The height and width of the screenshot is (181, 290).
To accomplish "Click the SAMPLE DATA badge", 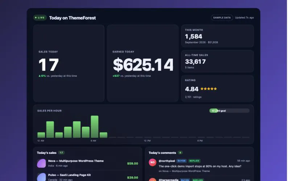I will tap(222, 18).
